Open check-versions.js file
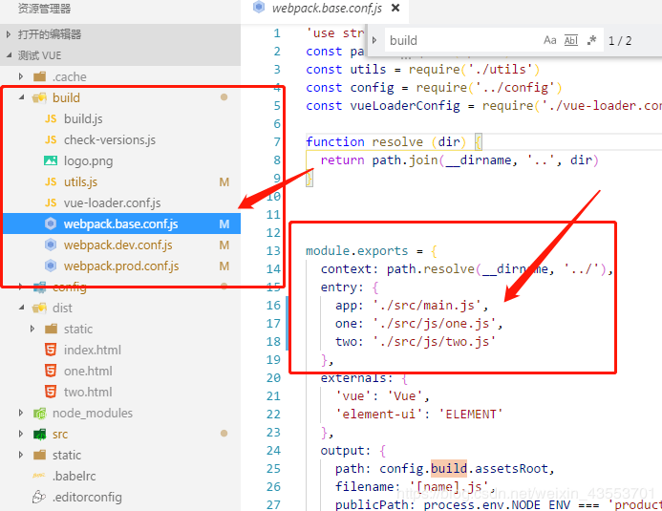Screen dimensions: 662x511 click(110, 140)
